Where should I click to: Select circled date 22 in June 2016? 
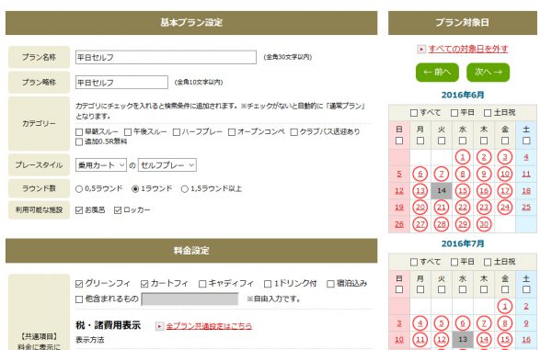click(x=463, y=207)
